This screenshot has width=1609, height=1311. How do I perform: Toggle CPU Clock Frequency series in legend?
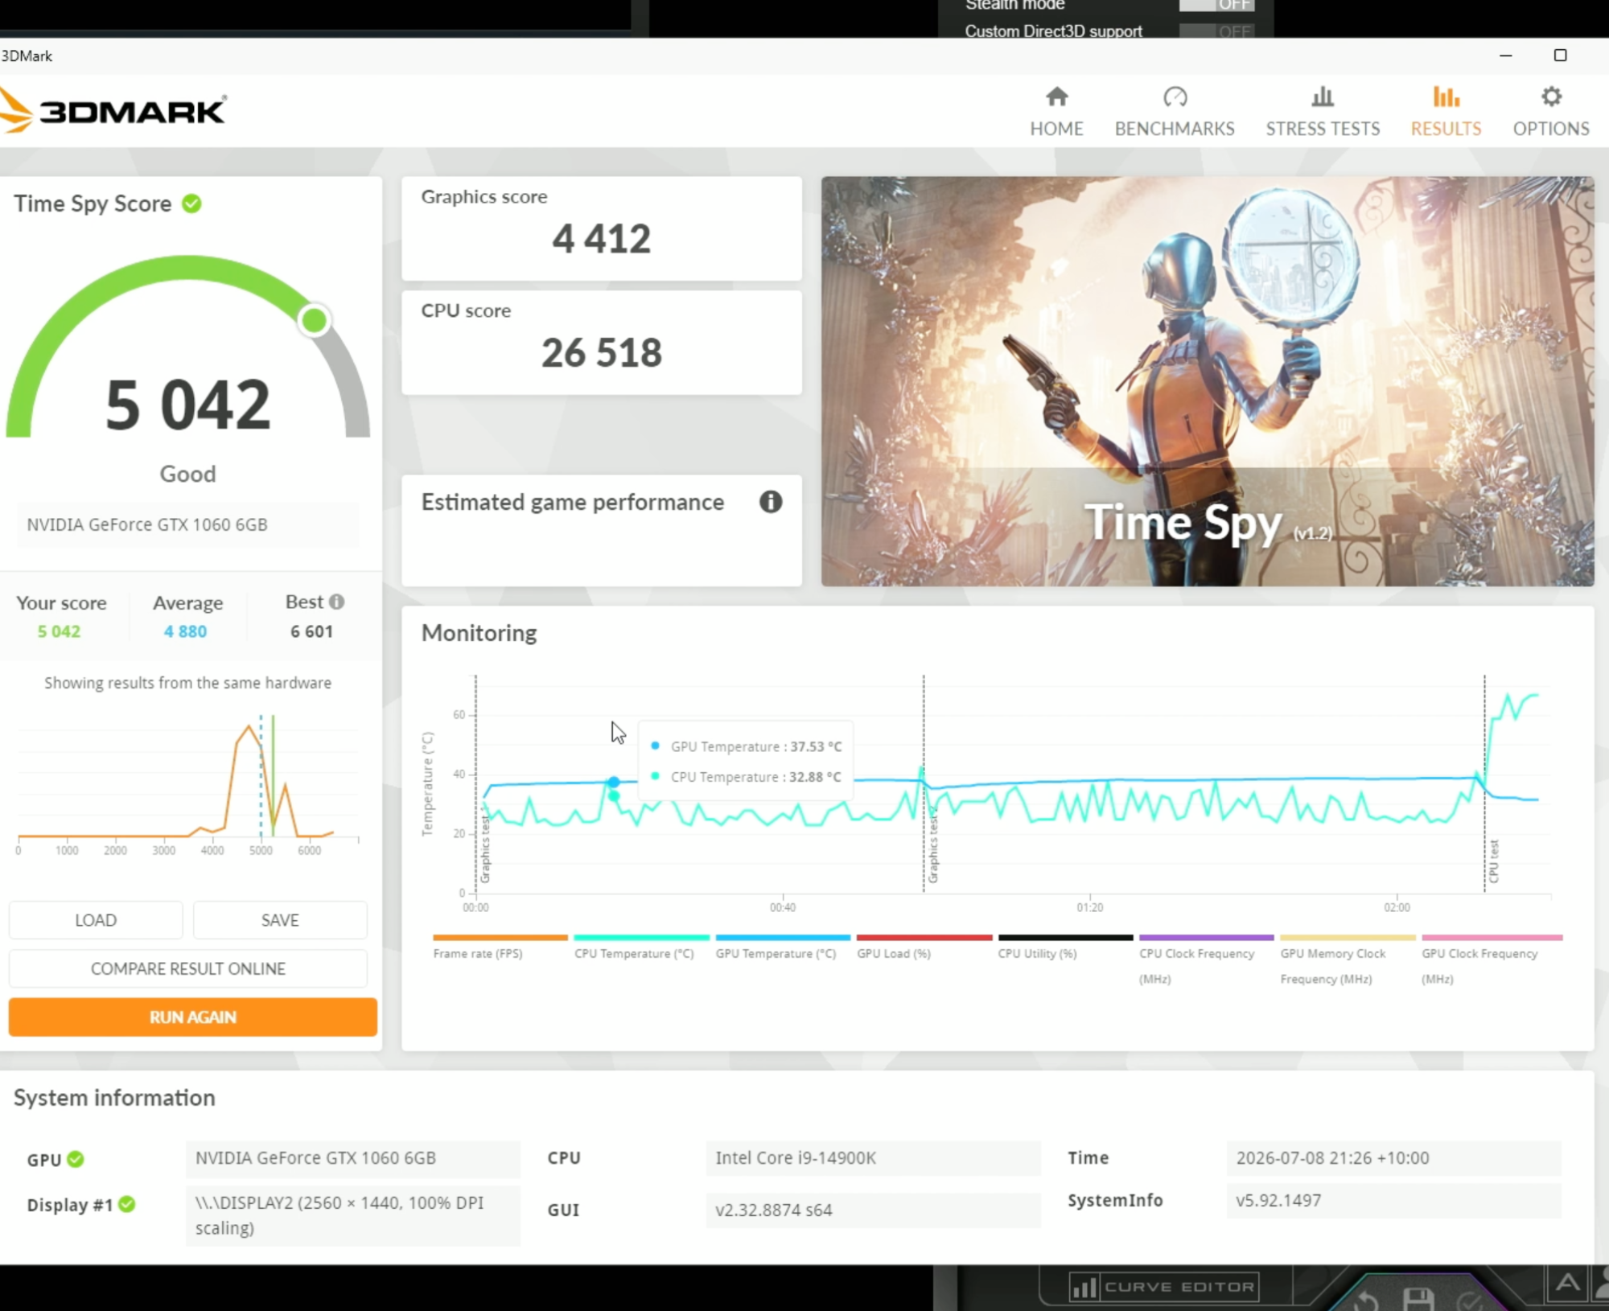1206,961
